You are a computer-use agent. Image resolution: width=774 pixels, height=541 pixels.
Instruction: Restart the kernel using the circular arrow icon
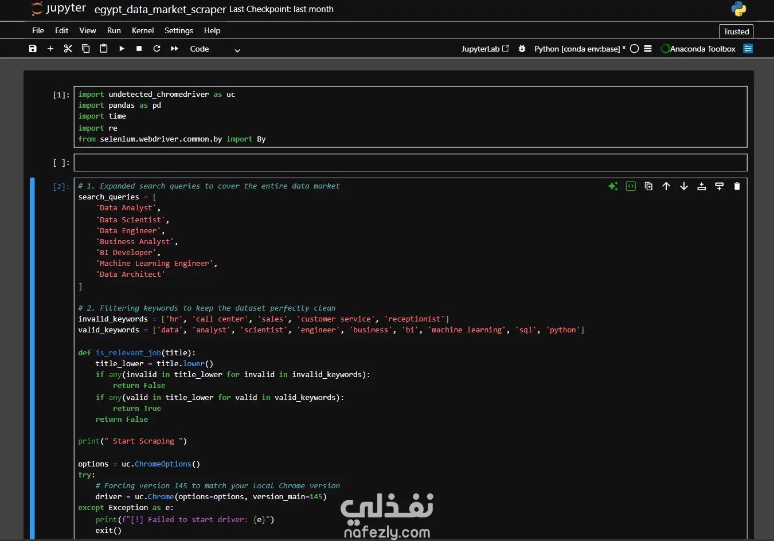(x=157, y=49)
